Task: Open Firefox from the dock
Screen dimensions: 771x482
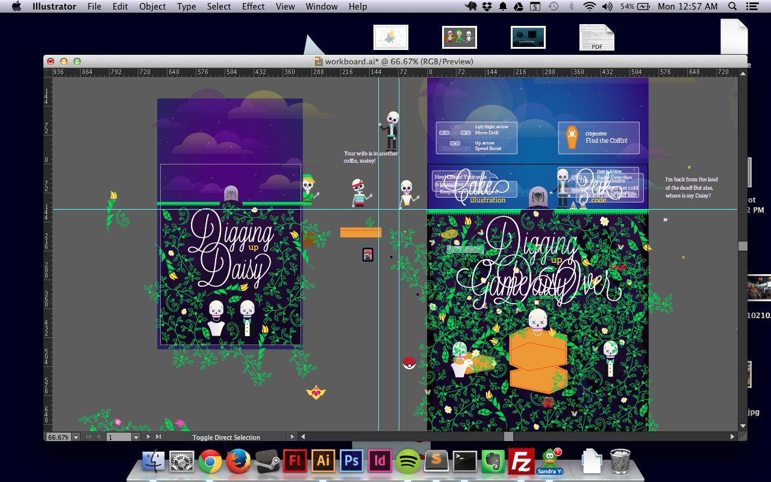Action: [239, 462]
